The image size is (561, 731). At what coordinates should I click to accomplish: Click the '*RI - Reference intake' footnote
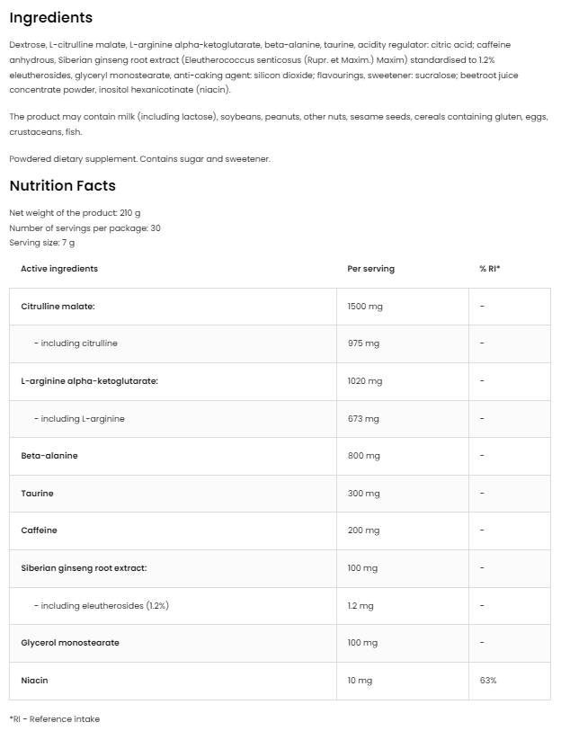tap(54, 719)
